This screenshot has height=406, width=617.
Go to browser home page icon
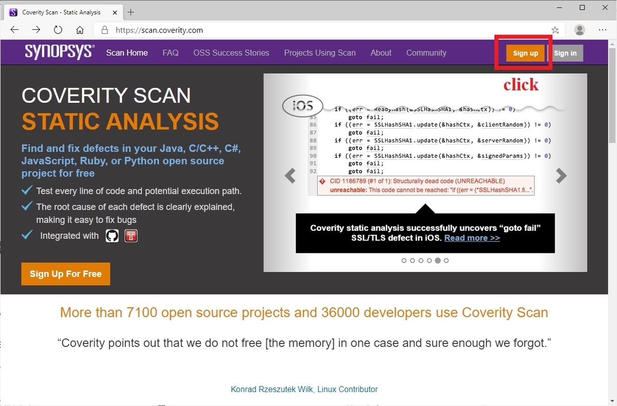click(80, 30)
